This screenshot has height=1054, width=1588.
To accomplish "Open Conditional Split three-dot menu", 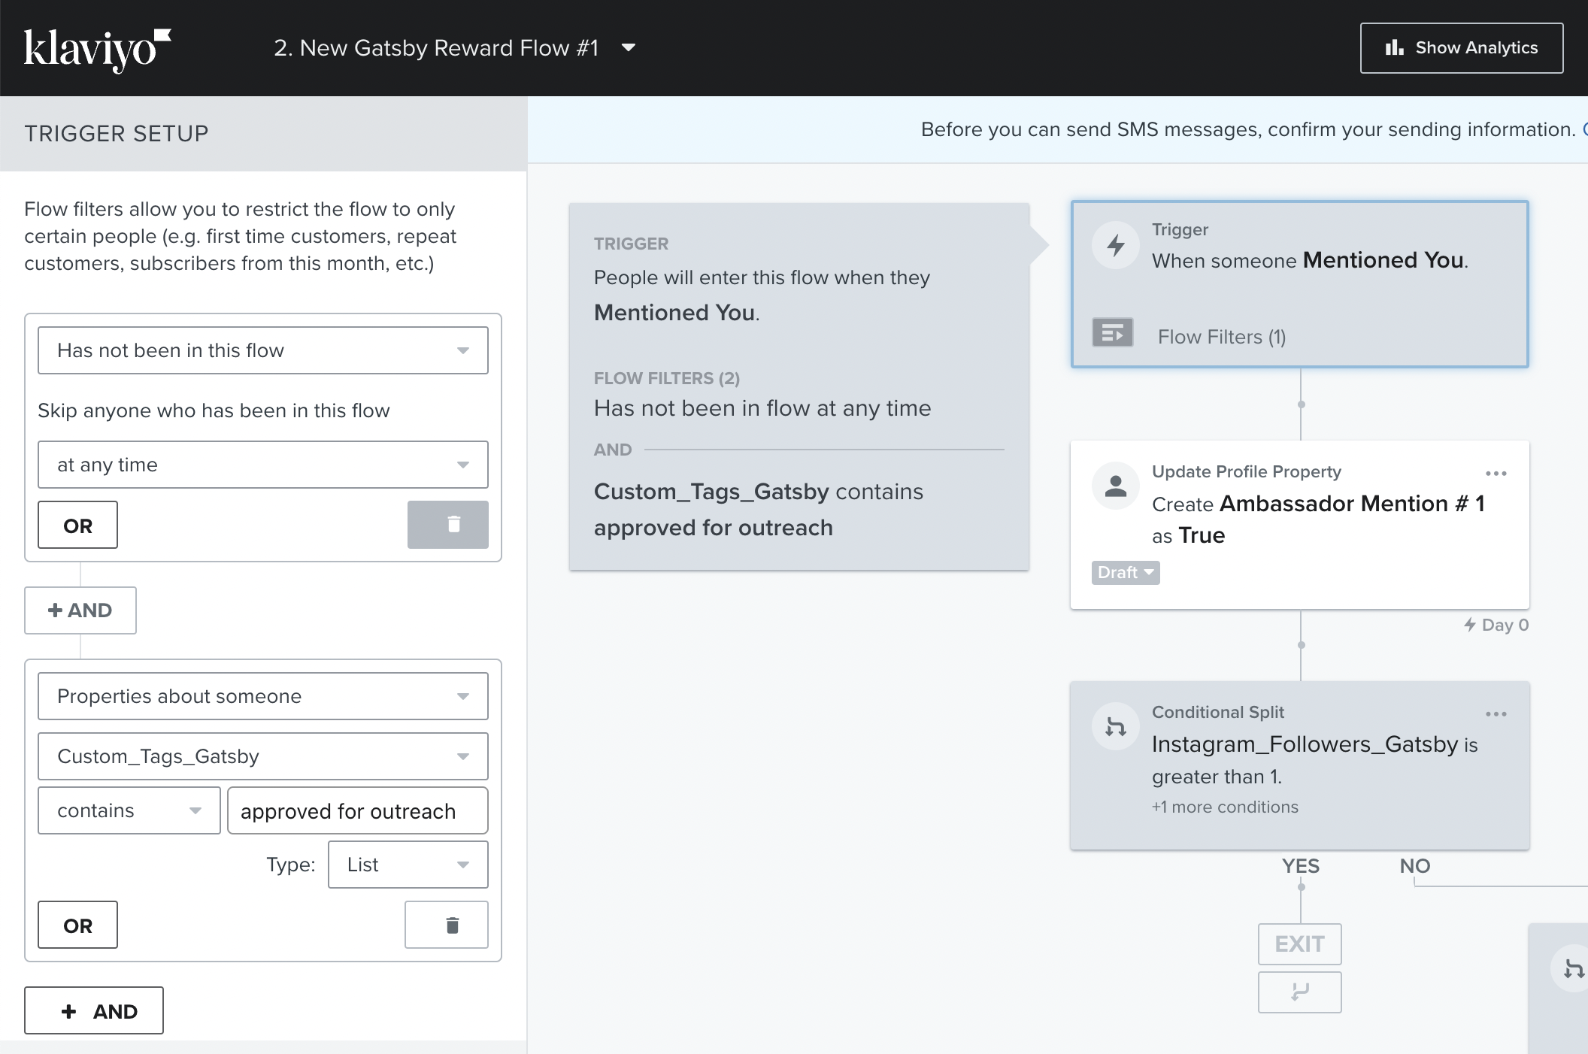I will tap(1496, 713).
